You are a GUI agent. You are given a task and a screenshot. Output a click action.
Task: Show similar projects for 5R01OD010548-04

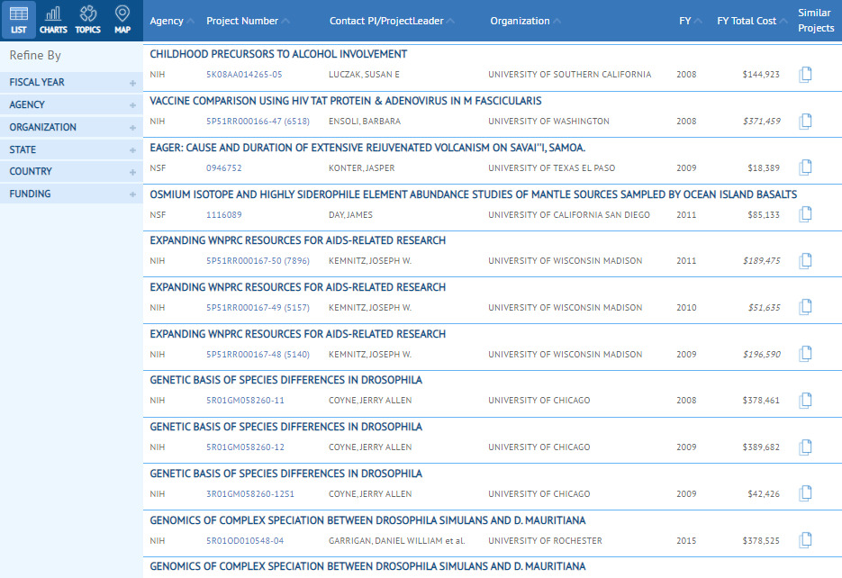click(805, 540)
